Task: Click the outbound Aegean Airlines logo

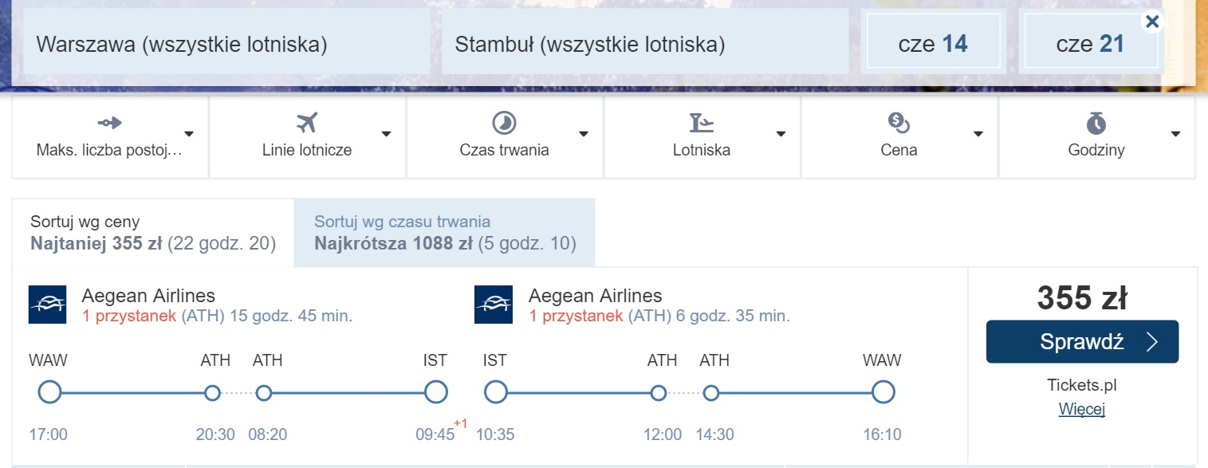Action: coord(47,305)
